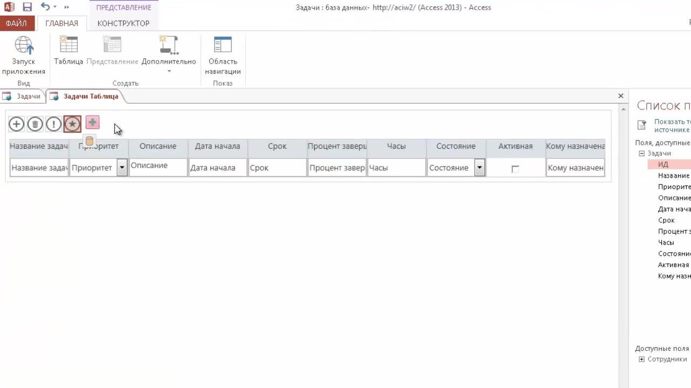Screen dimensions: 691x388
Task: Select the Название задачи column header
Action: (39, 147)
